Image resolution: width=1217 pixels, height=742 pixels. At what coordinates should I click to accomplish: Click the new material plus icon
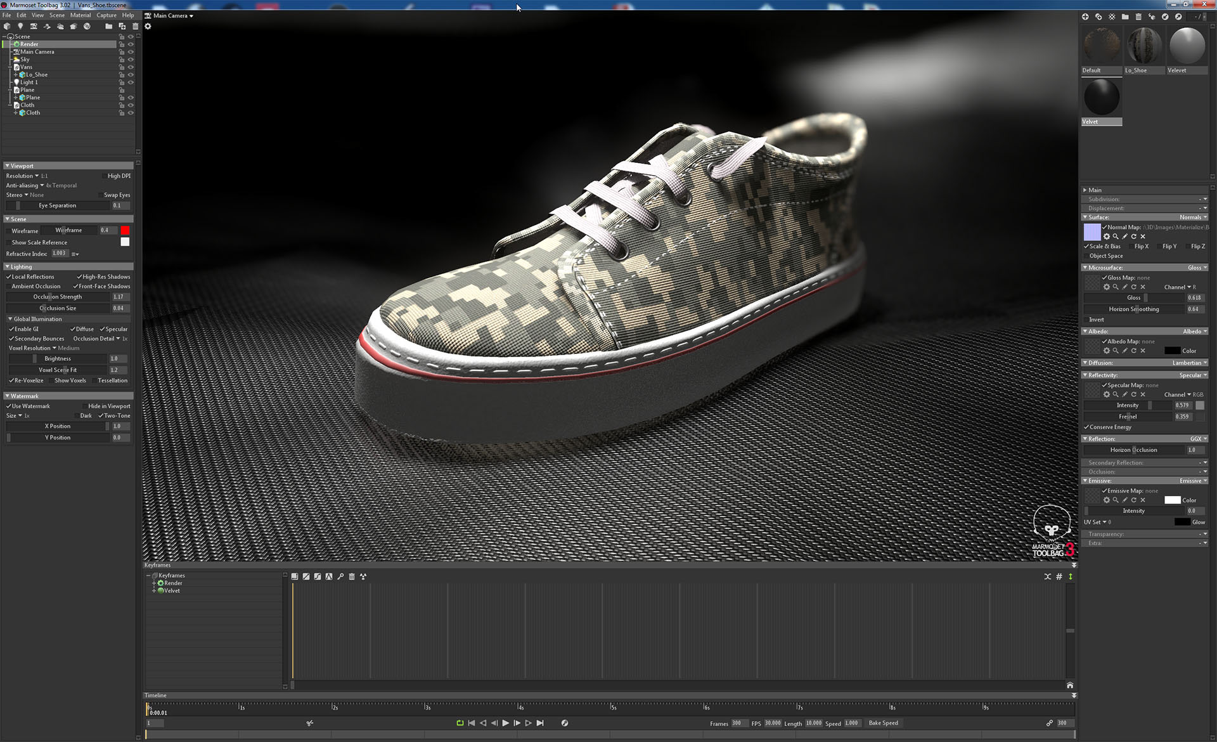[x=1085, y=17]
